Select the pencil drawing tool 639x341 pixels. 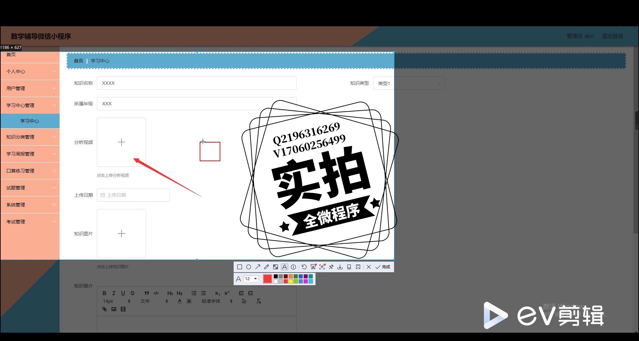tap(266, 267)
